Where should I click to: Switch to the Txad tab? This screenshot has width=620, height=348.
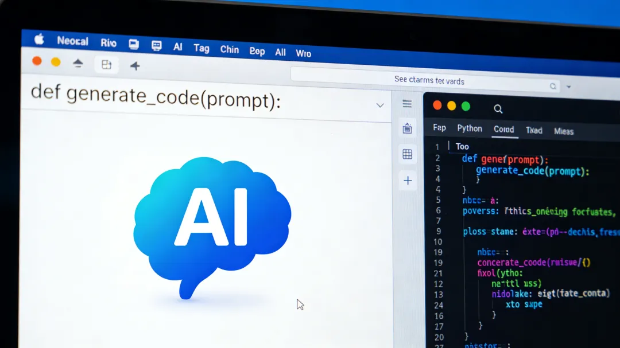click(534, 130)
